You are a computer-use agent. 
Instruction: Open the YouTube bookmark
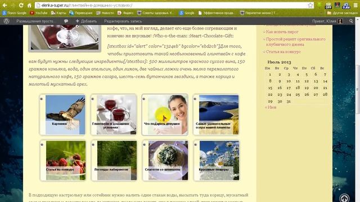tap(39, 13)
